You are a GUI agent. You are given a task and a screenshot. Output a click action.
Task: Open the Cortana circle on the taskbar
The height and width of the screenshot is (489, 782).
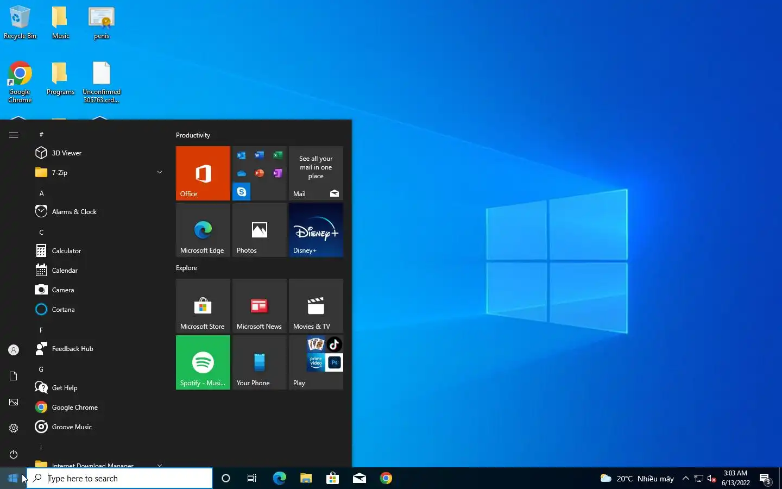click(x=226, y=478)
